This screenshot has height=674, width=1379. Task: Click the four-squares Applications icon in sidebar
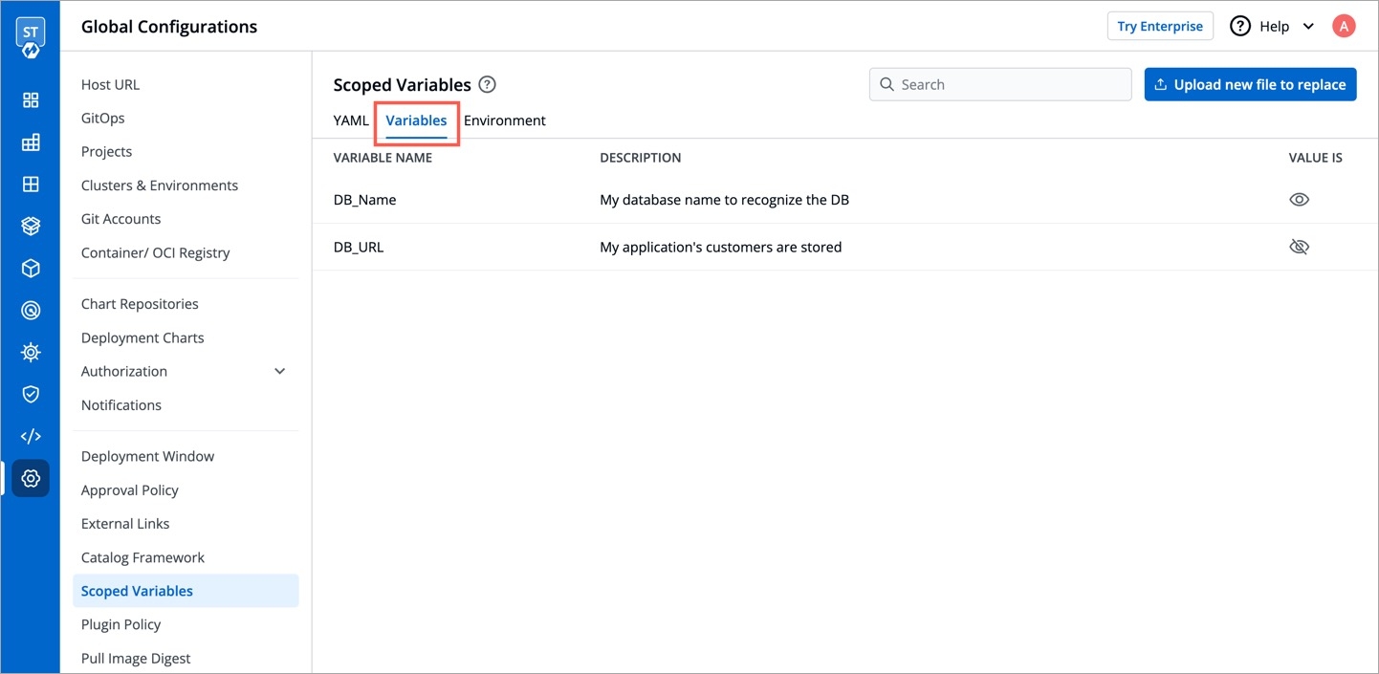pyautogui.click(x=31, y=100)
